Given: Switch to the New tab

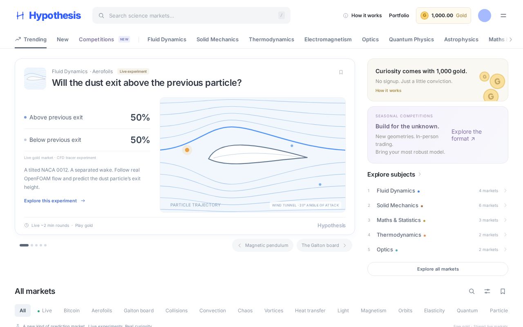Looking at the screenshot, I should 63,39.
